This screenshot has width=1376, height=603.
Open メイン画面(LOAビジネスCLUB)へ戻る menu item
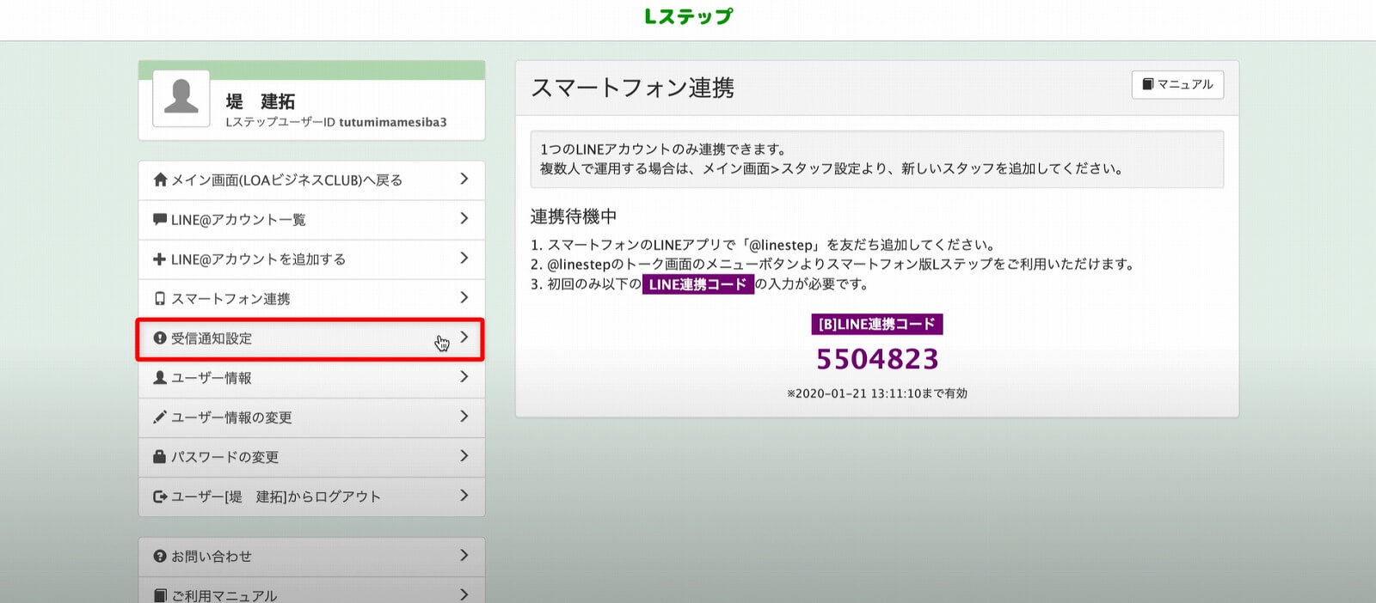311,180
